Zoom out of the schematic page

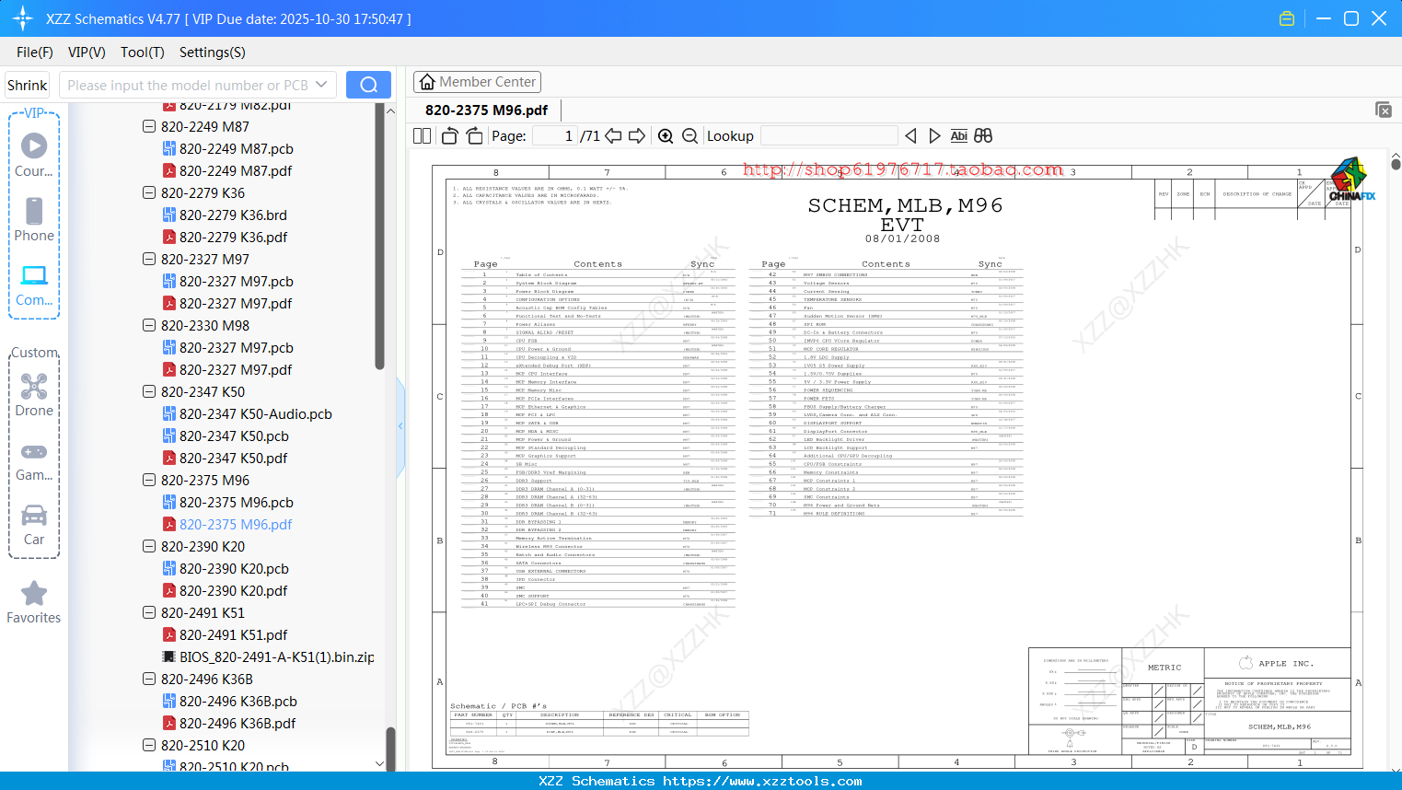click(x=689, y=136)
